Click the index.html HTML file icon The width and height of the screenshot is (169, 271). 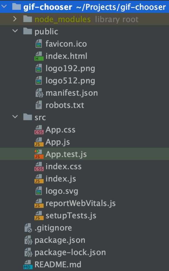tap(39, 56)
